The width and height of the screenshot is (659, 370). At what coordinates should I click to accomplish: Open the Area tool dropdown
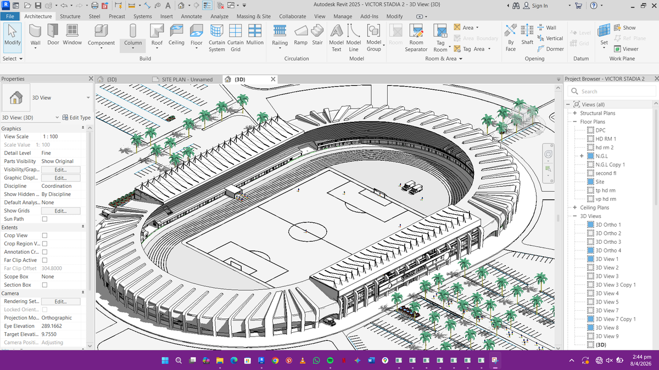click(x=477, y=27)
